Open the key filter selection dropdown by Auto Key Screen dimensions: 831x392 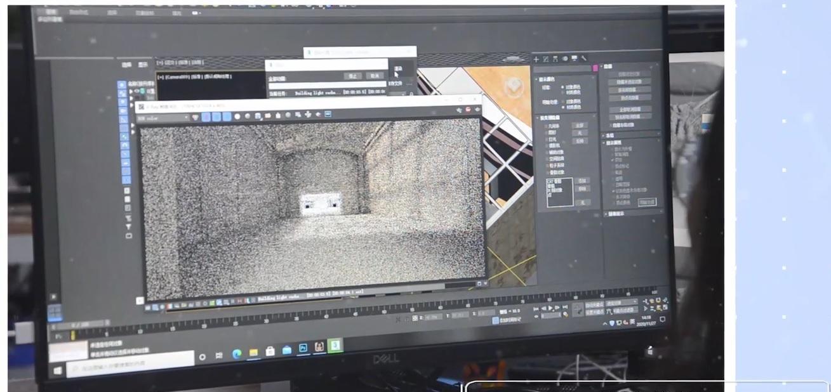click(621, 303)
